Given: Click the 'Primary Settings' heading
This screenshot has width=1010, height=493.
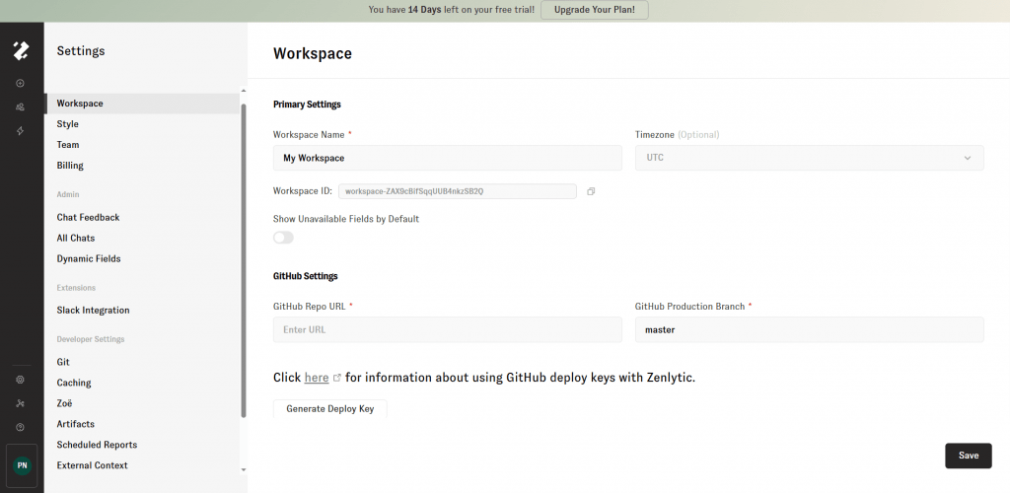Looking at the screenshot, I should coord(308,105).
